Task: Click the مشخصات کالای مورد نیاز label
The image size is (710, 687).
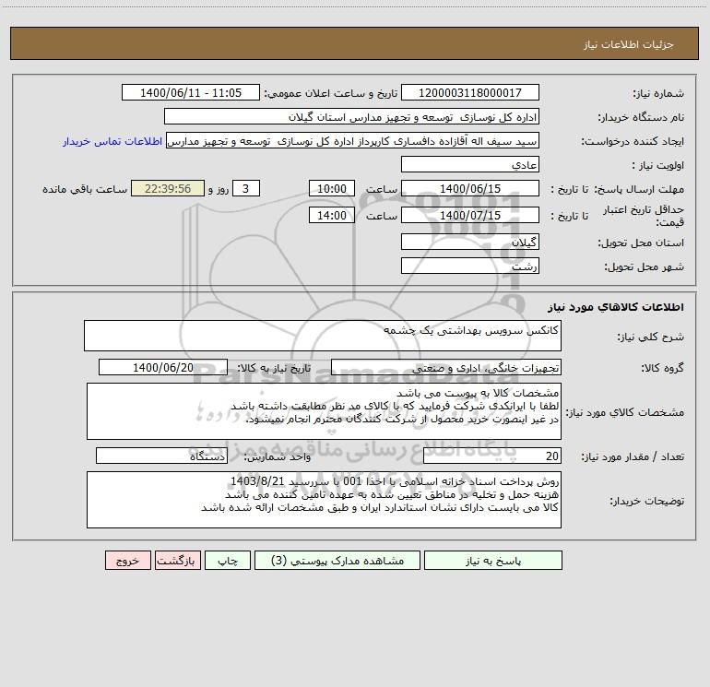Action: [x=625, y=412]
